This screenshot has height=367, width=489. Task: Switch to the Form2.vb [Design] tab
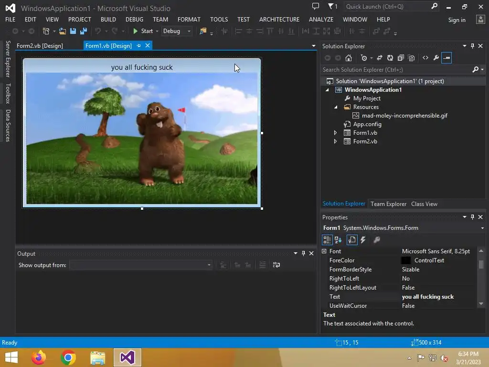click(40, 46)
